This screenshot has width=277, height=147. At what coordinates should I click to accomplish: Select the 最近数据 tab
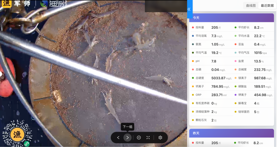(267, 6)
